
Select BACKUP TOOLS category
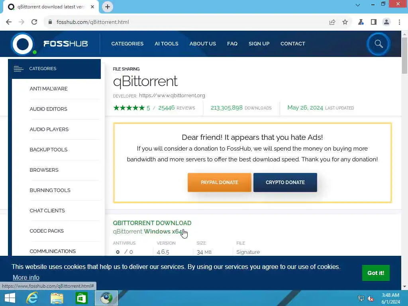(48, 150)
